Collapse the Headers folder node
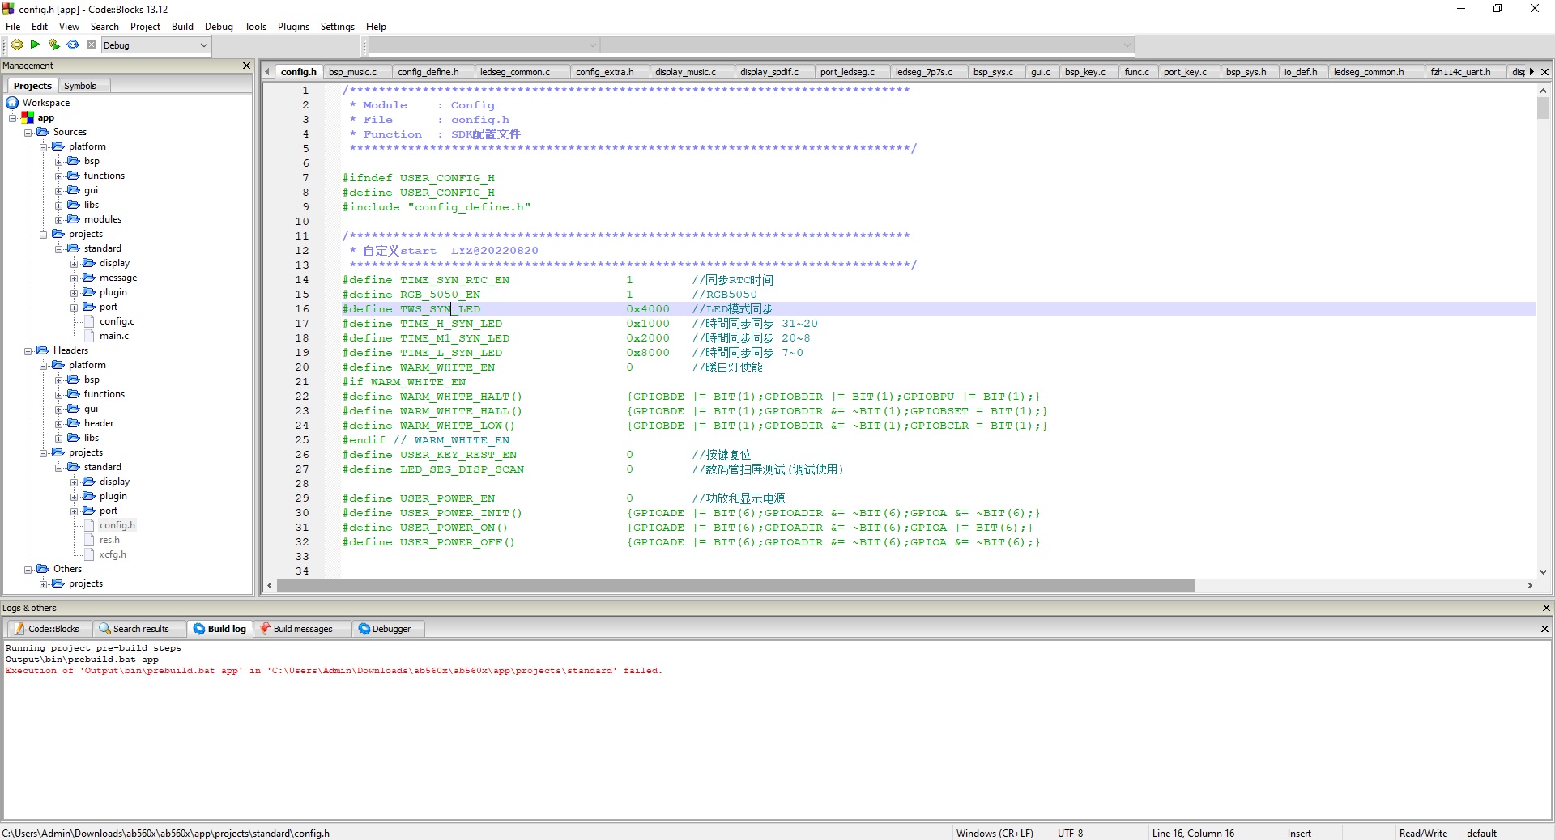 (x=28, y=350)
